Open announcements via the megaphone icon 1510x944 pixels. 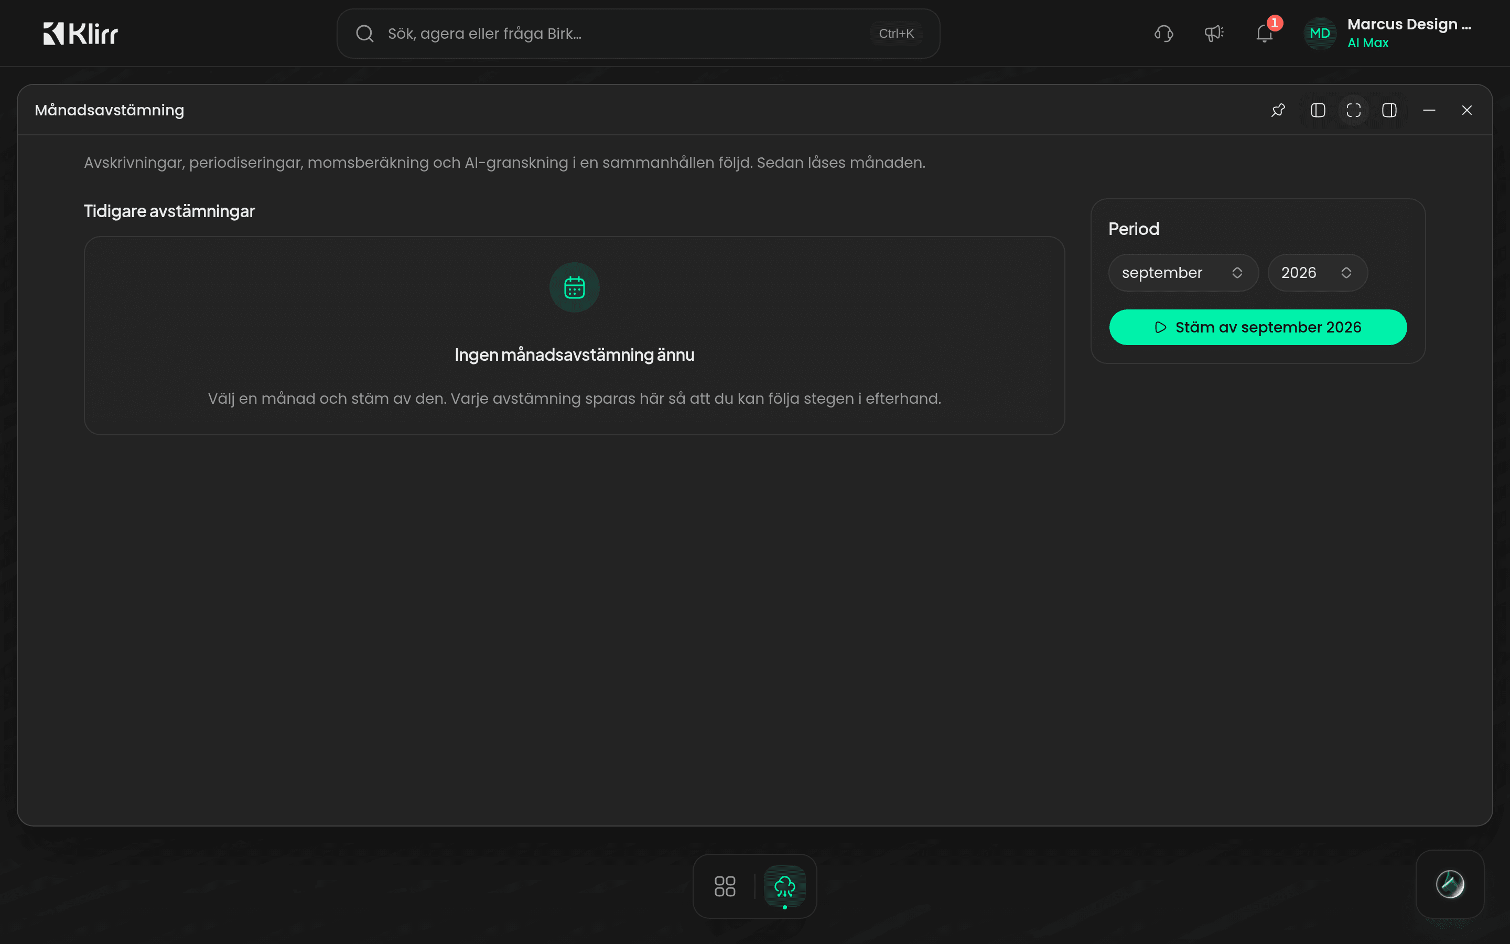1214,34
